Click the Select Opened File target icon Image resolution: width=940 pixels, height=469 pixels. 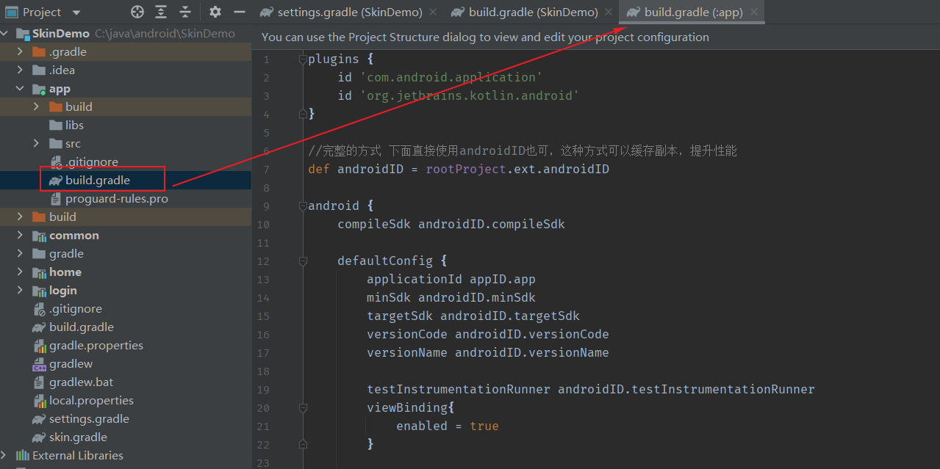click(137, 12)
